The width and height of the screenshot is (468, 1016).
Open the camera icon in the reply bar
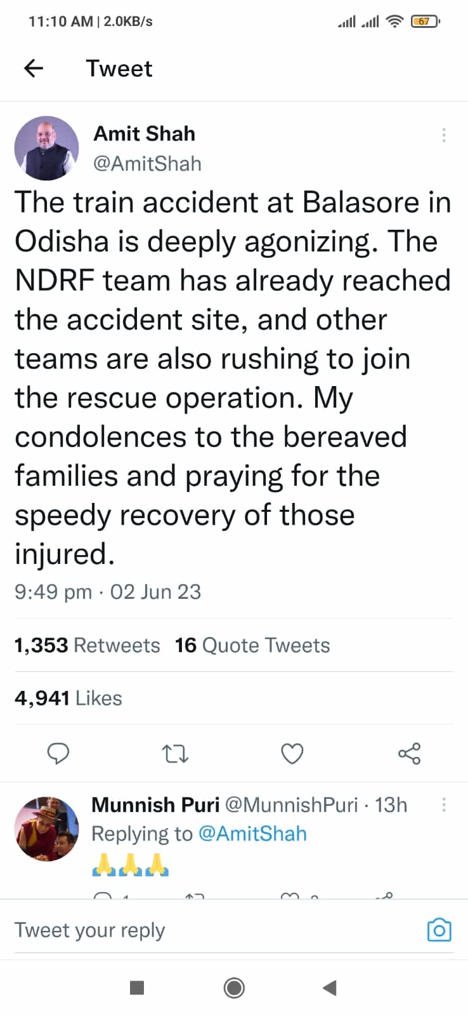click(x=439, y=930)
